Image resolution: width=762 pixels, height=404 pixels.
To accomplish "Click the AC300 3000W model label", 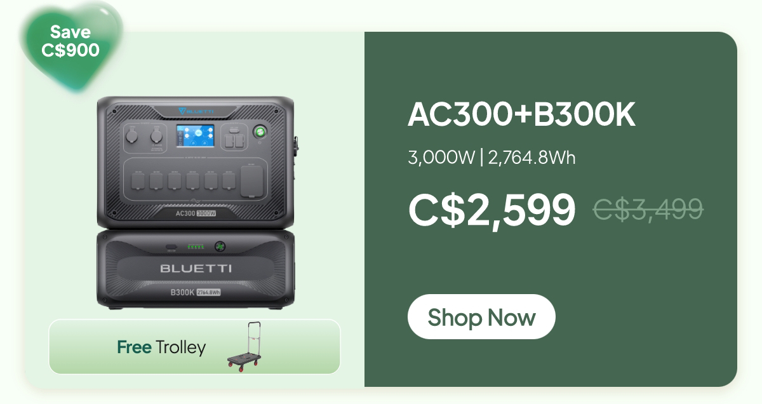I will 196,213.
